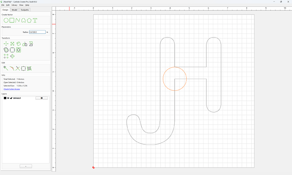
Task: Click the 'Open Selected: 0 Vectors' text
Action: pos(14,82)
